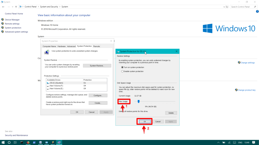The image size is (259, 145).
Task: Open Wi-Fi network icon in system tray
Action: pyautogui.click(x=229, y=142)
